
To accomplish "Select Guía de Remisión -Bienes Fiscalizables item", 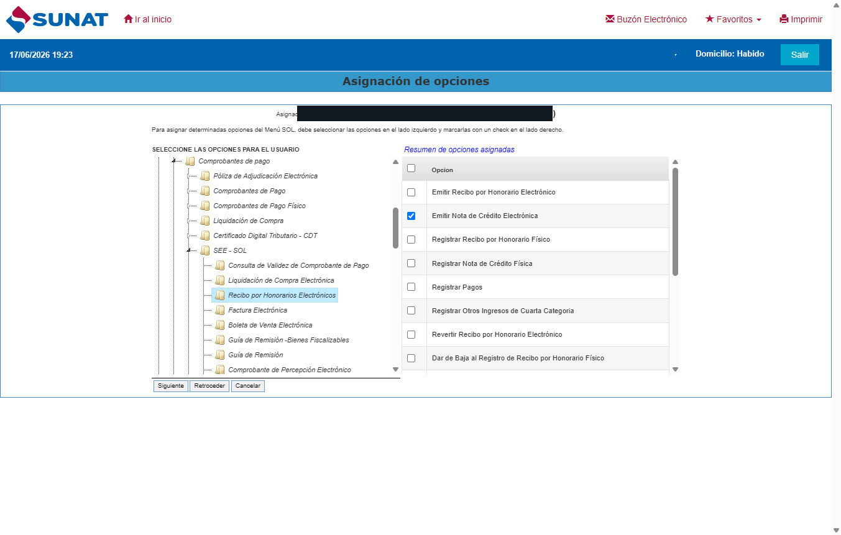I will [288, 340].
